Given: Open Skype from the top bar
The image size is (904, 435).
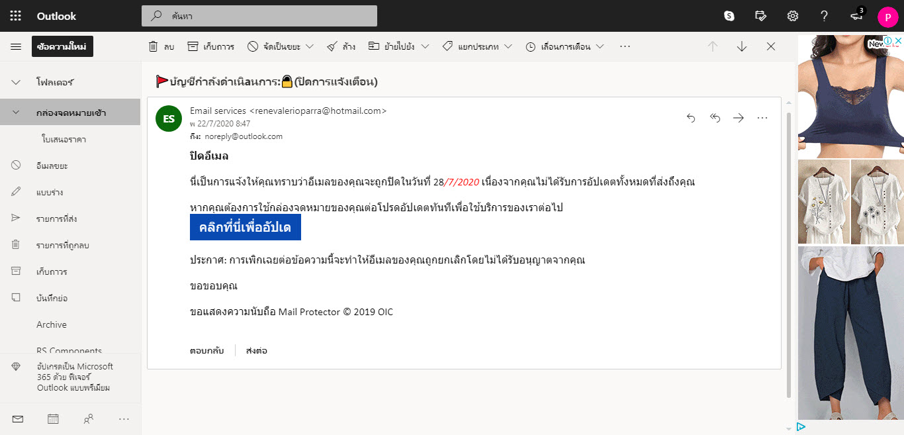Looking at the screenshot, I should 729,16.
